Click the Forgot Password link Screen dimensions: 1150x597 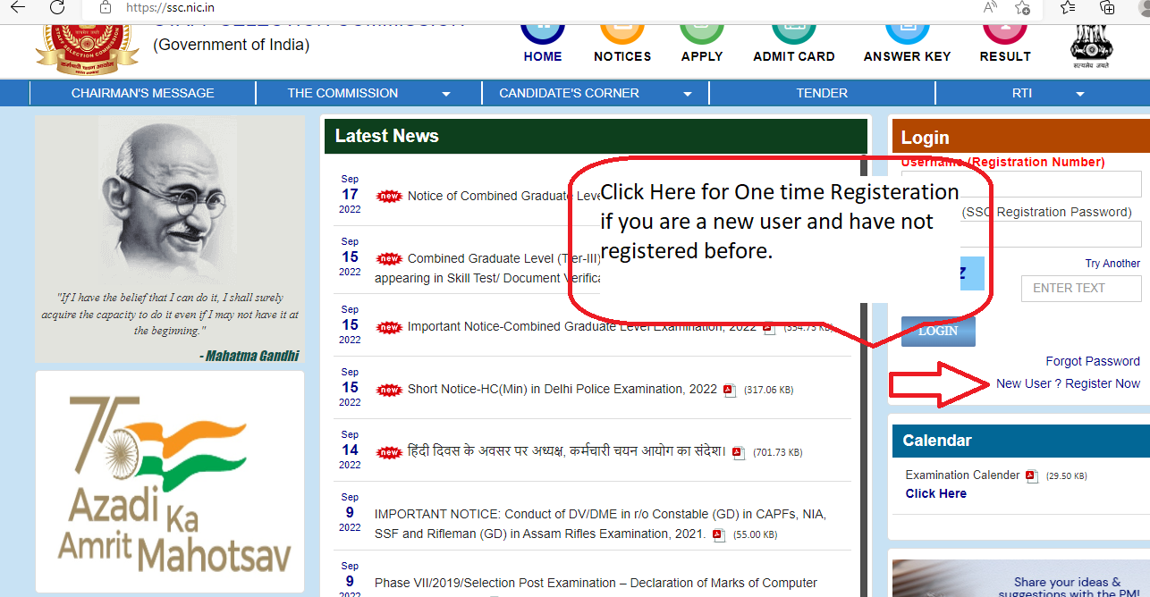pyautogui.click(x=1092, y=361)
